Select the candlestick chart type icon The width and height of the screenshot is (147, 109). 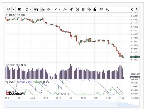[x=8, y=9]
